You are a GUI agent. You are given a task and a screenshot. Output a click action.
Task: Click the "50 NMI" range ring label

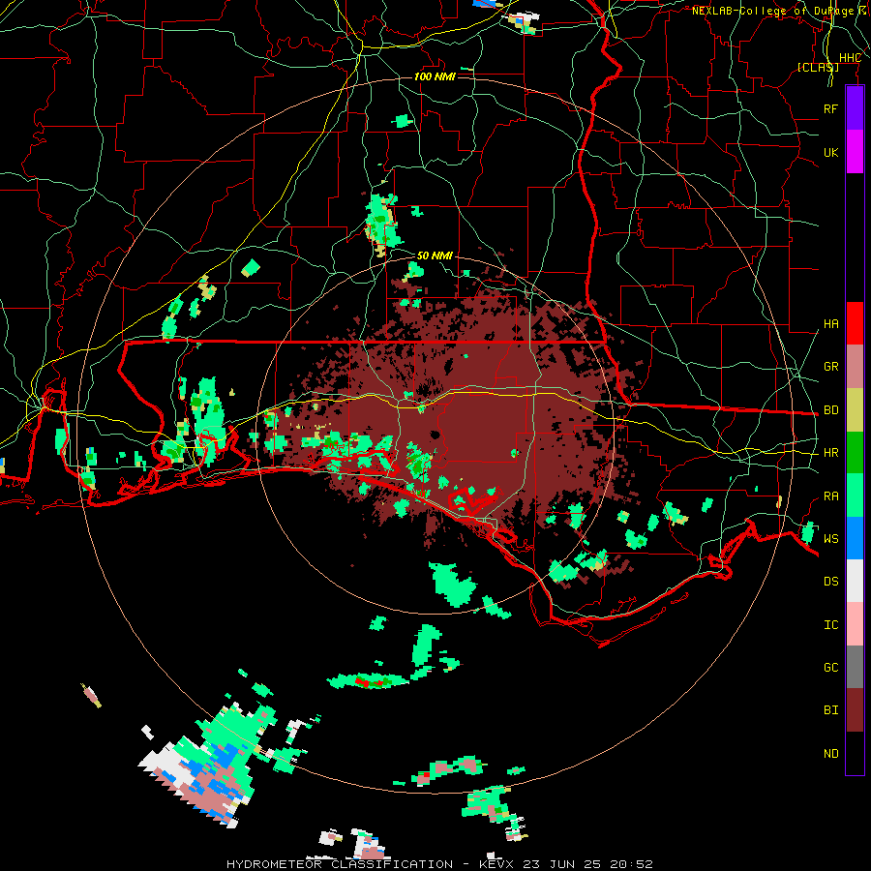coord(435,255)
